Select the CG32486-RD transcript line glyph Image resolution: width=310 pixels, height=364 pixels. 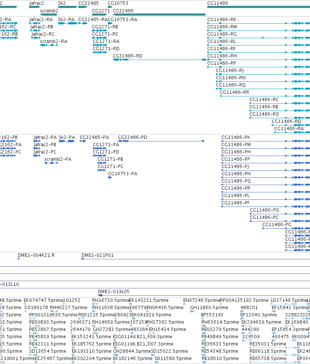(x=159, y=60)
